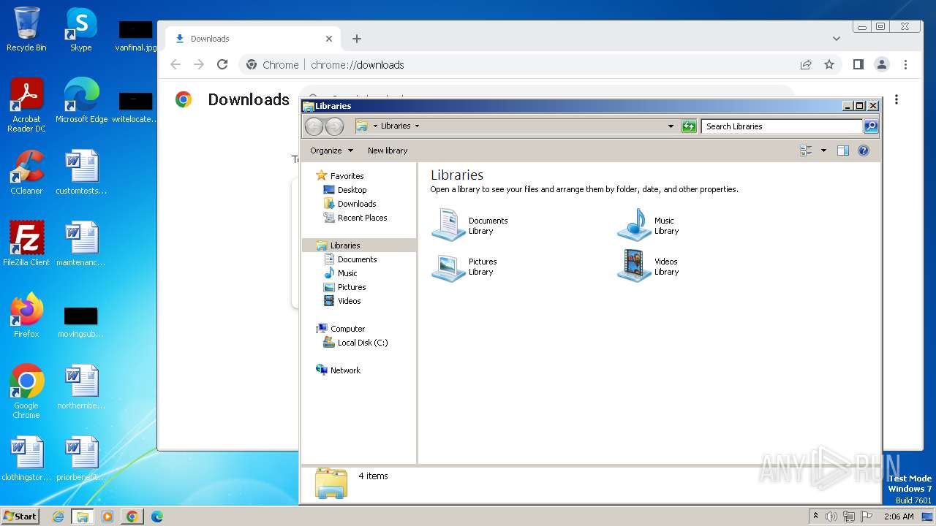
Task: Click Google Chrome taskbar button
Action: (x=132, y=517)
